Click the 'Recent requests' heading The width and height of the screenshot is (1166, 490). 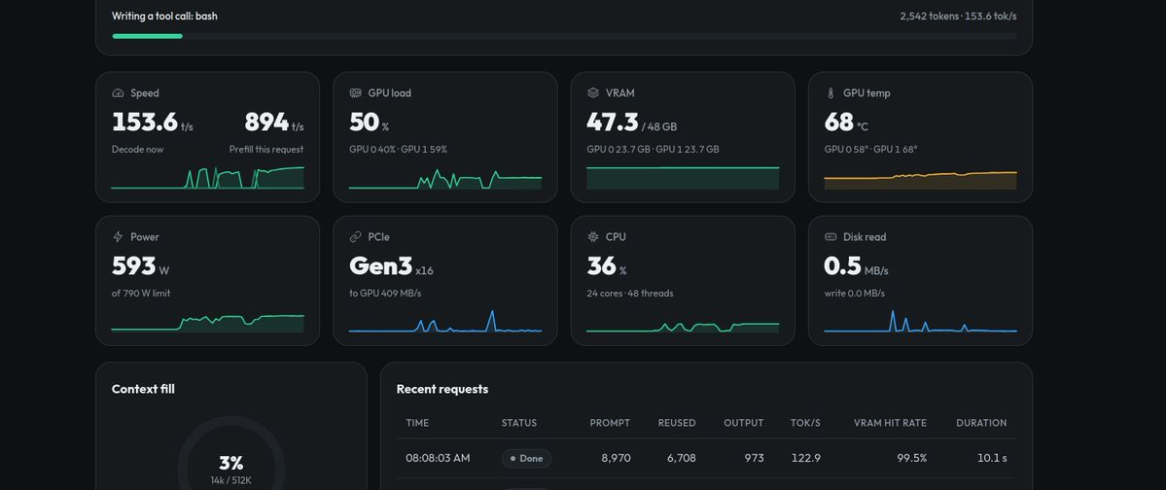442,389
